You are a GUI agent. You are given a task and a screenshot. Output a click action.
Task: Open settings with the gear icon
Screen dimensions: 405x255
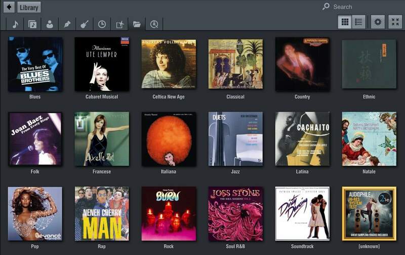tap(377, 22)
